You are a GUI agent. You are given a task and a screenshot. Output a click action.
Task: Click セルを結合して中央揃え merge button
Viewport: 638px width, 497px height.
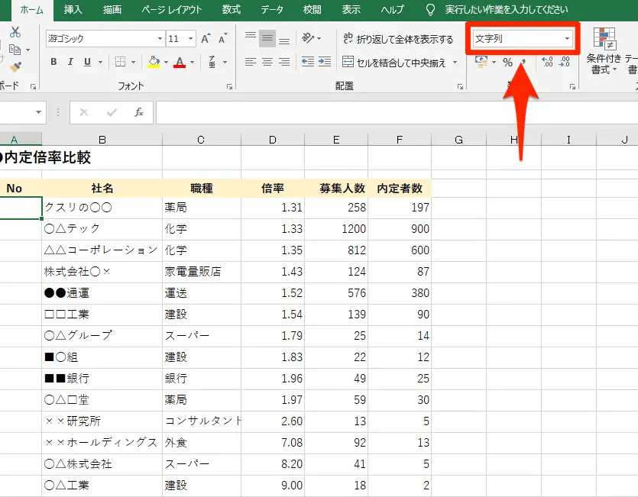click(x=394, y=63)
